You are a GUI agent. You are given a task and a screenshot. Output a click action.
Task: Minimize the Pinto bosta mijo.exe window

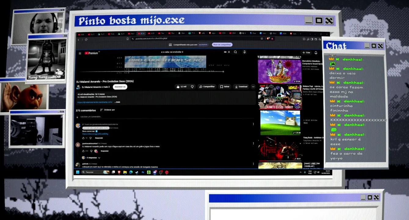coord(309,21)
